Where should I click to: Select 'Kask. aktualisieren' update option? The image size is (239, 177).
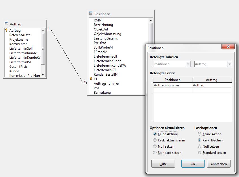click(x=155, y=140)
